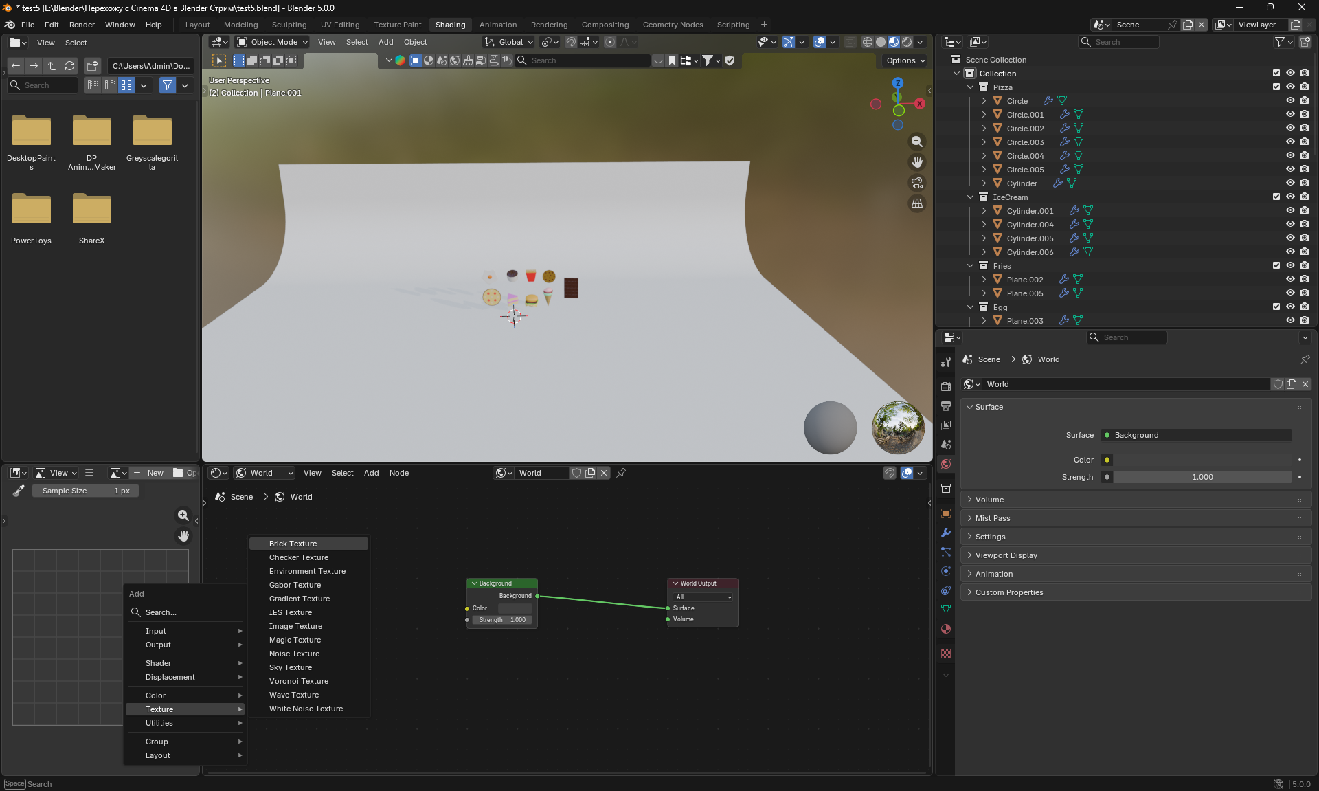Click the viewport Options button
Image resolution: width=1319 pixels, height=791 pixels.
click(x=905, y=60)
